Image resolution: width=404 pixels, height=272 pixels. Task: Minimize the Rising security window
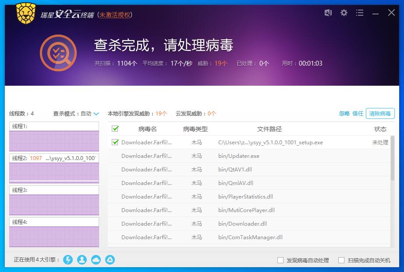376,14
